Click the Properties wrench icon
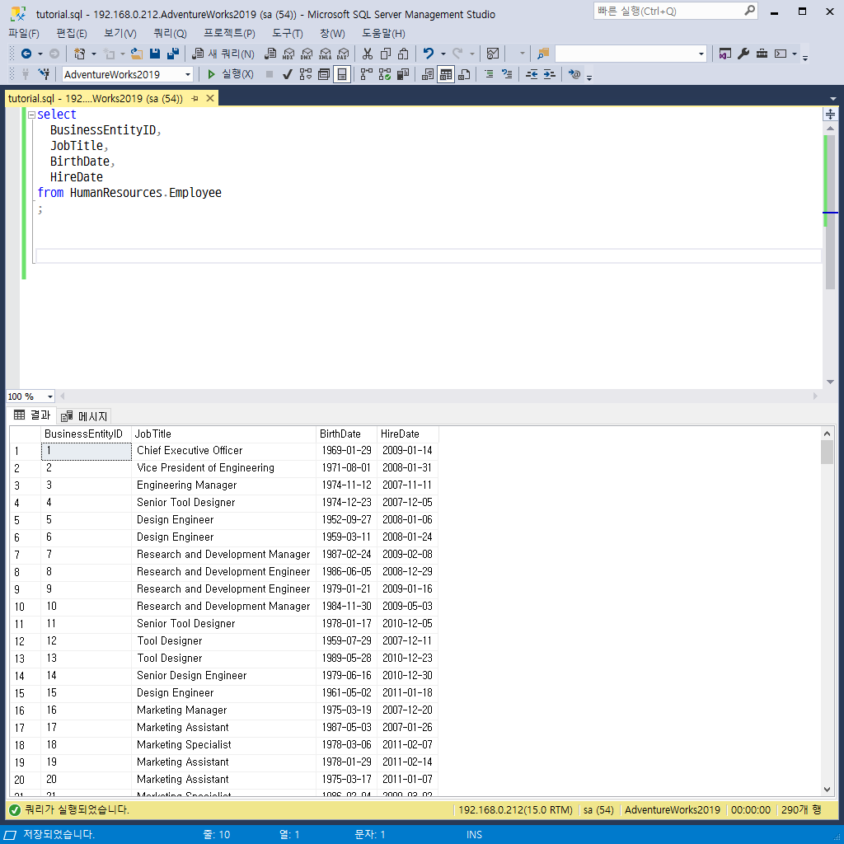The image size is (844, 844). (x=743, y=54)
